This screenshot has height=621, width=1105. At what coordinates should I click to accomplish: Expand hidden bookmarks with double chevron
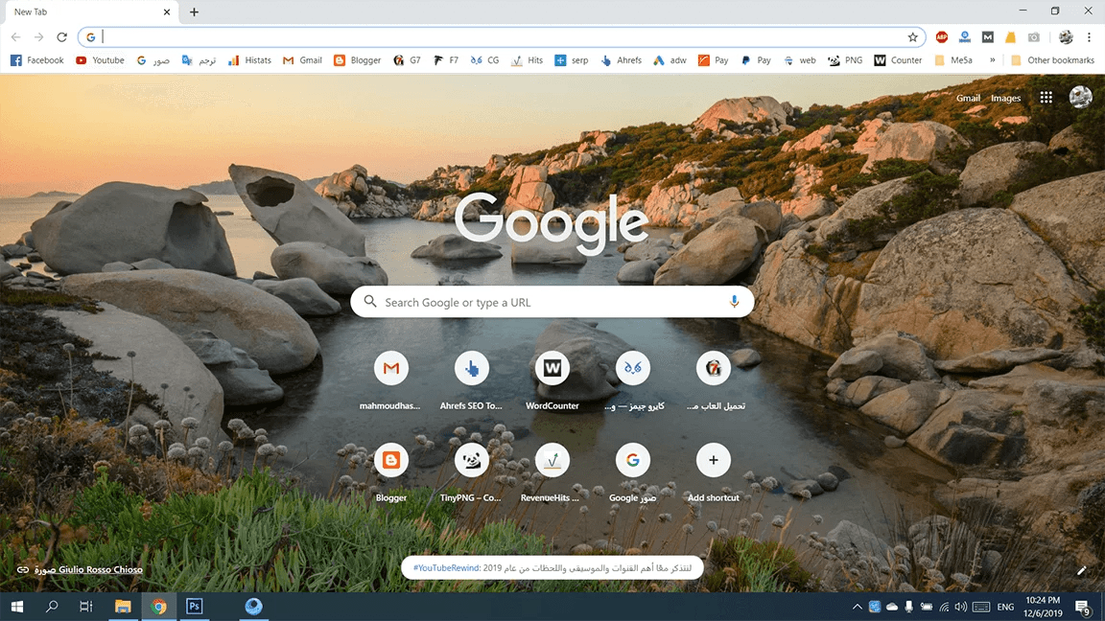pyautogui.click(x=992, y=60)
